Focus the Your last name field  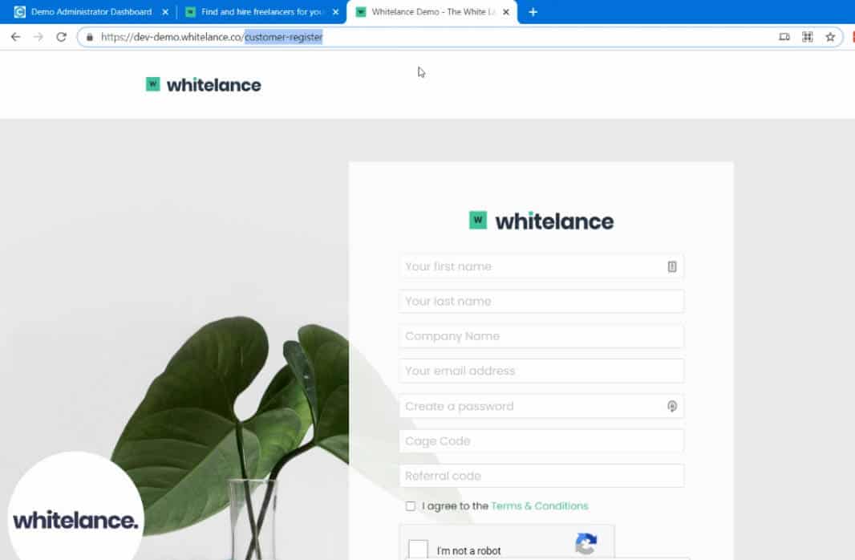[541, 301]
